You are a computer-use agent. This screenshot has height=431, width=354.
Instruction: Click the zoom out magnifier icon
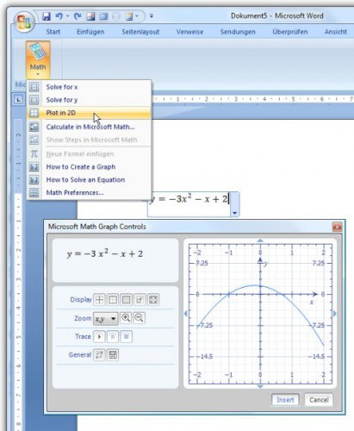pos(139,318)
